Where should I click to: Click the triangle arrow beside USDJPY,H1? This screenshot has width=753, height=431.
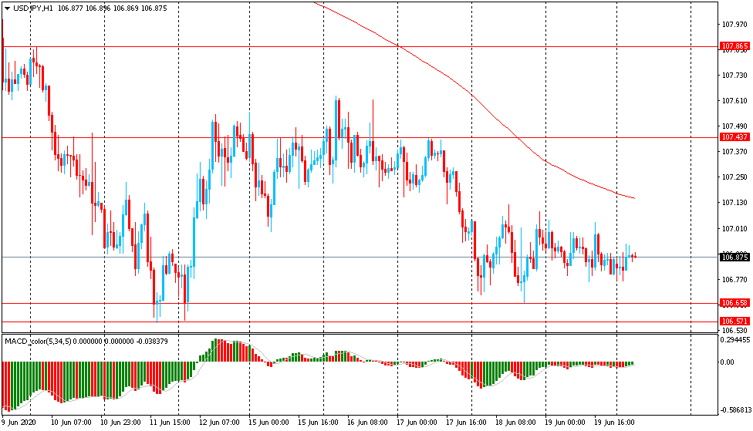point(5,8)
